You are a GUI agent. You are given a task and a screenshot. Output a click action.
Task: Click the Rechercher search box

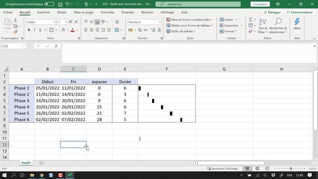pyautogui.click(x=198, y=4)
